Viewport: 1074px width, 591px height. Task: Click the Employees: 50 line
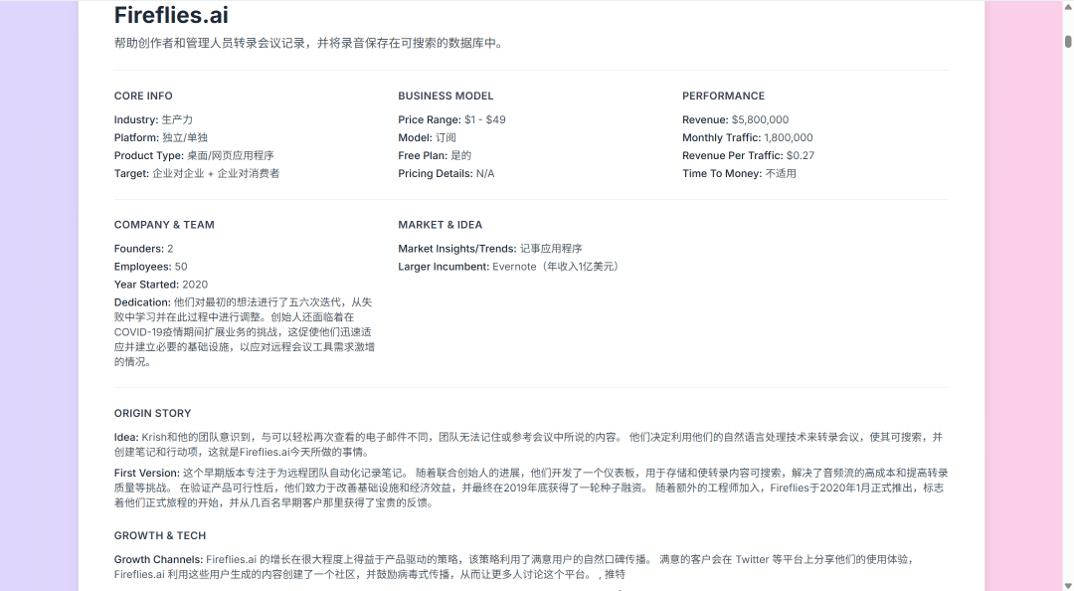click(x=151, y=267)
